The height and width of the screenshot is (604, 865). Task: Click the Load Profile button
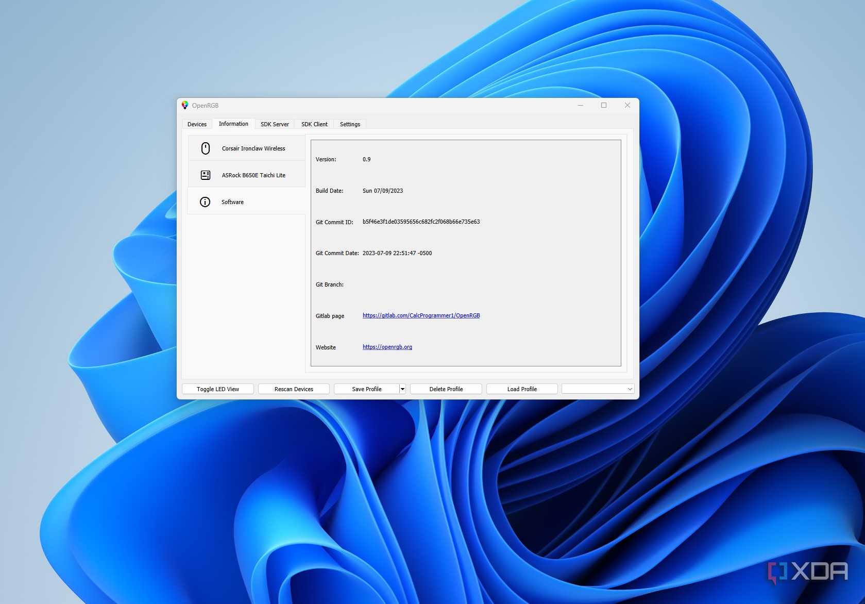(x=522, y=389)
